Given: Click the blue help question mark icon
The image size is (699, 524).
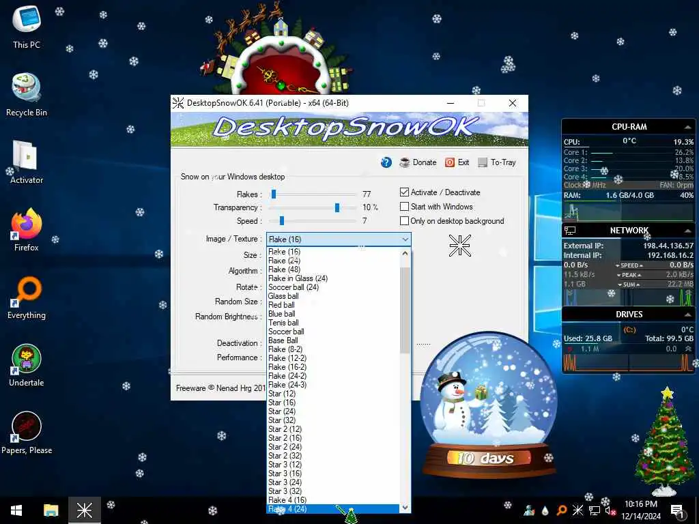Looking at the screenshot, I should point(386,162).
